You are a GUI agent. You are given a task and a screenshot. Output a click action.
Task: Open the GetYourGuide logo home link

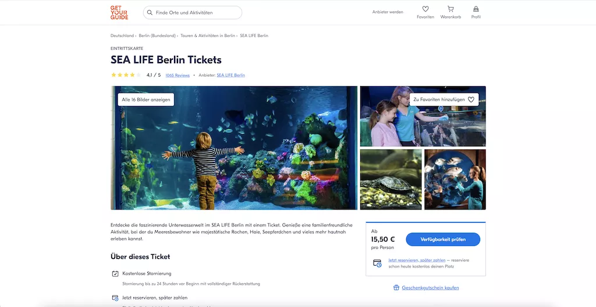pyautogui.click(x=119, y=13)
